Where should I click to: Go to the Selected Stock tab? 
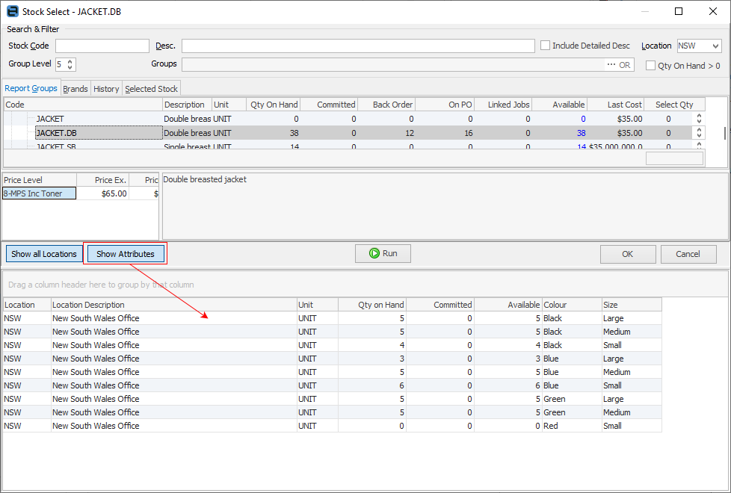(x=152, y=89)
